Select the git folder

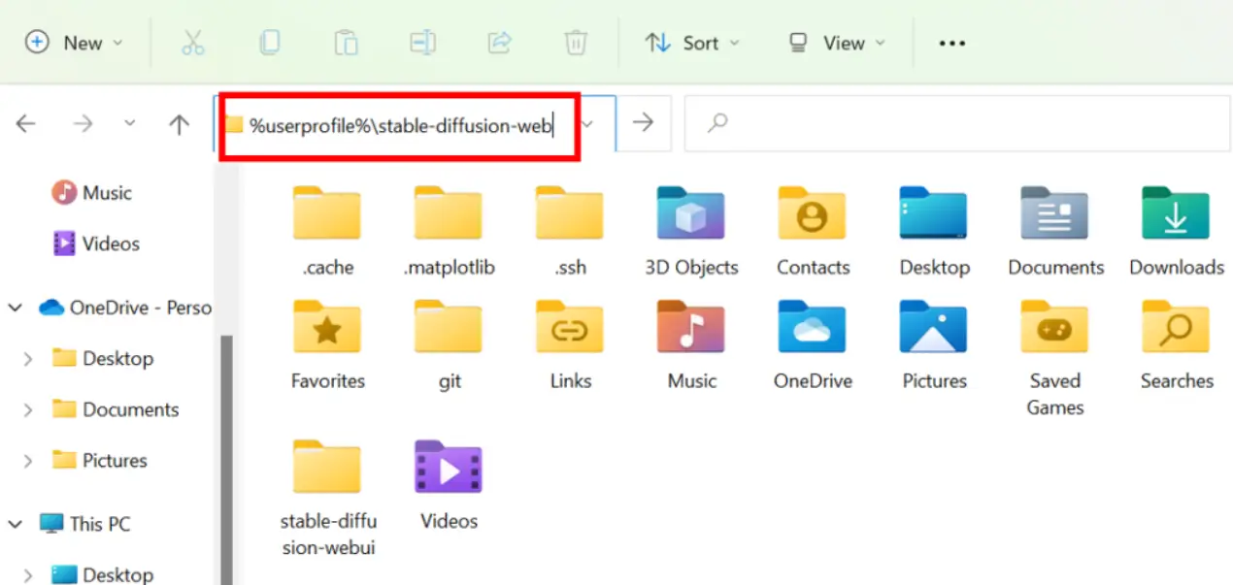point(449,344)
